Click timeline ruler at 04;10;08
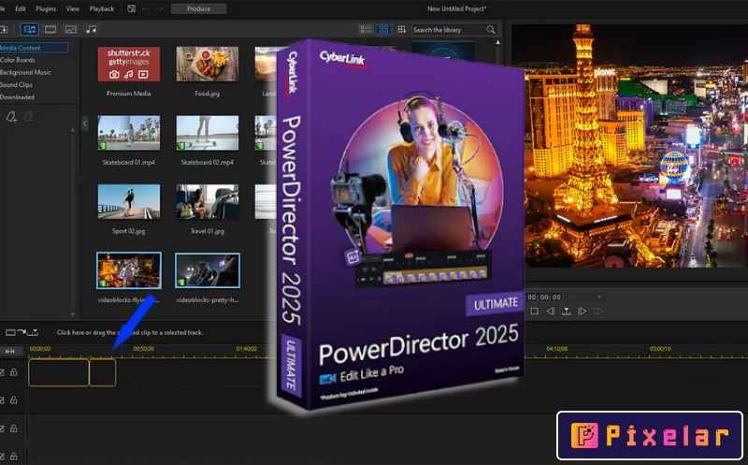 pyautogui.click(x=556, y=349)
